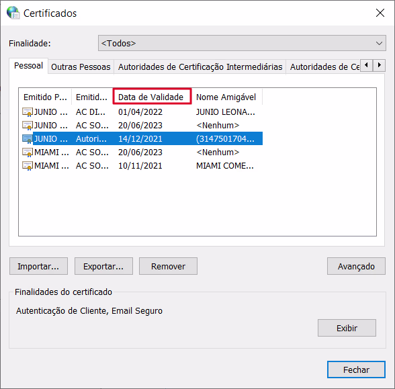Switch to the Outras Pessoas tab

pos(81,67)
